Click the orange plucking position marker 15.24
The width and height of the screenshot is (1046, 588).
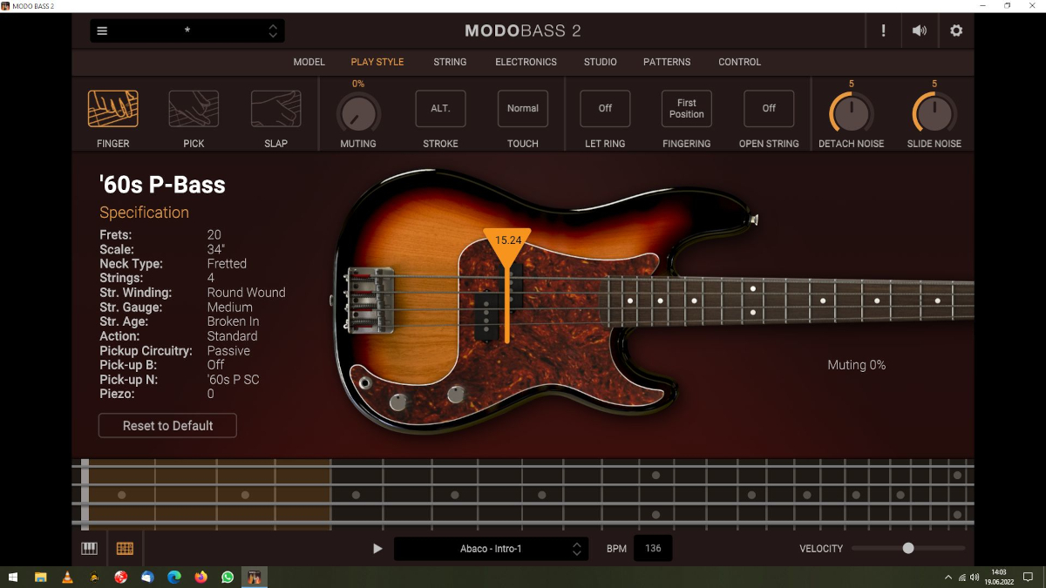pyautogui.click(x=507, y=248)
